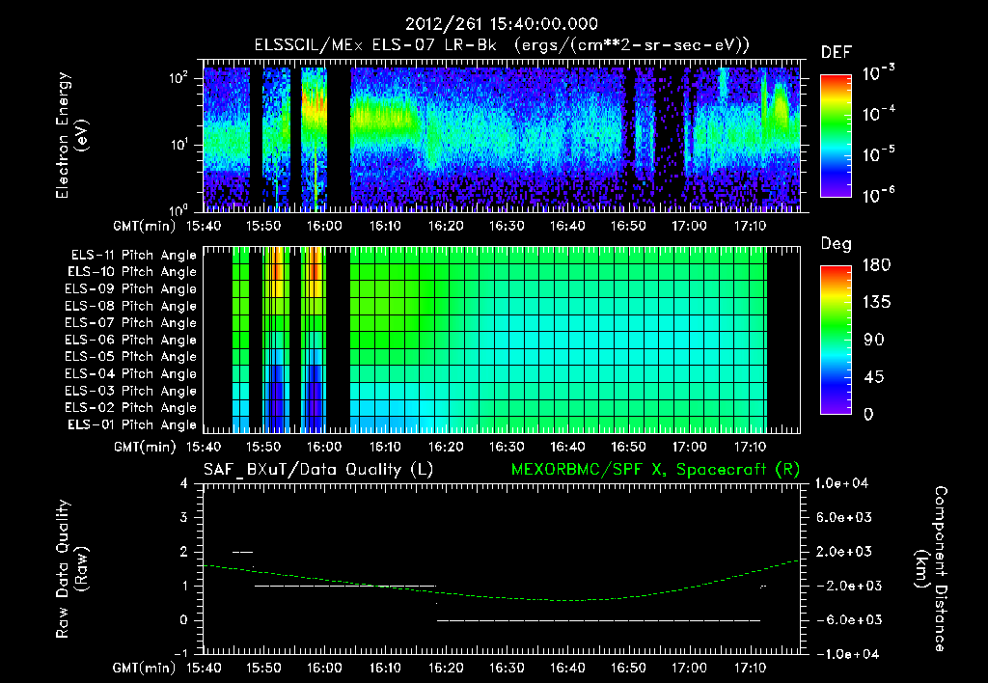
Task: Click the 16:40 time tick below the bottom panel
Action: [567, 669]
